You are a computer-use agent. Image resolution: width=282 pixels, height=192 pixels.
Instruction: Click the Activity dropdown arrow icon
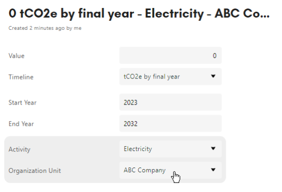click(213, 148)
